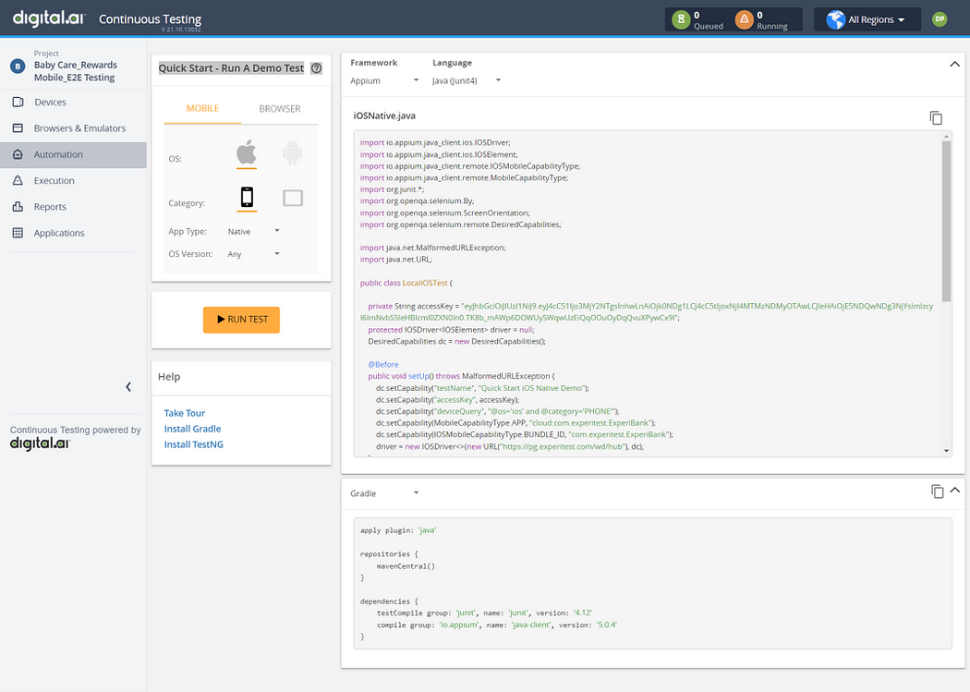The image size is (970, 692).
Task: Open the Install TestNG link
Action: point(194,444)
